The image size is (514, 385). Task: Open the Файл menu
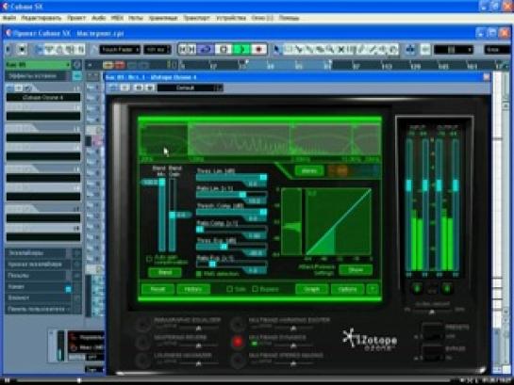point(9,18)
